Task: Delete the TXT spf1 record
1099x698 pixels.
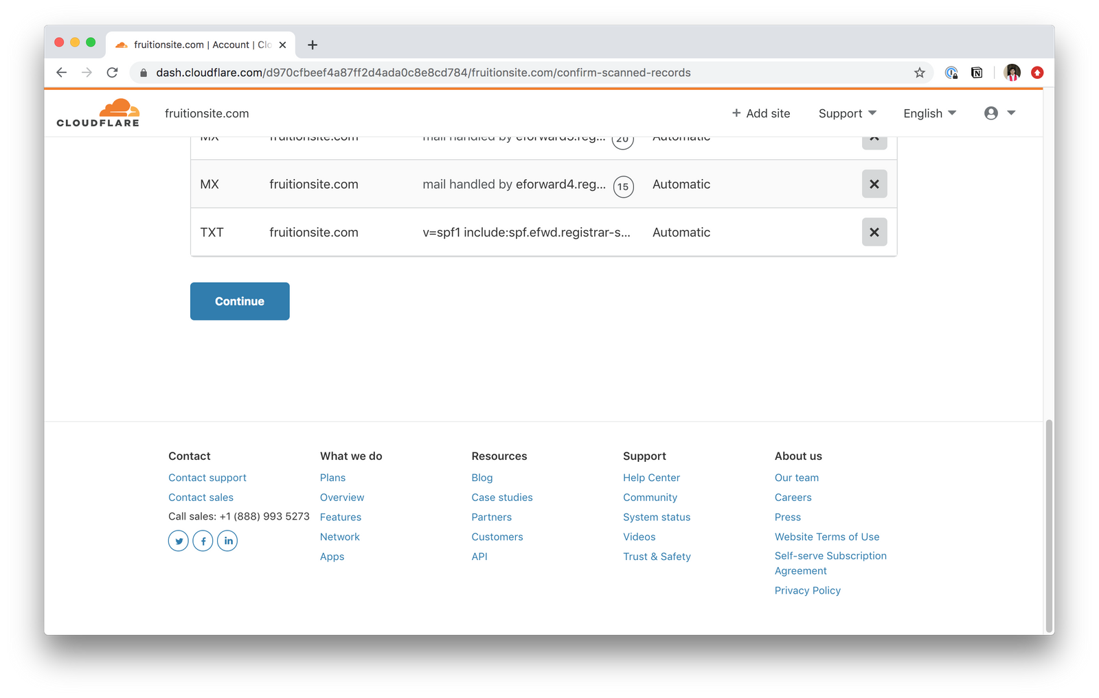Action: (874, 232)
